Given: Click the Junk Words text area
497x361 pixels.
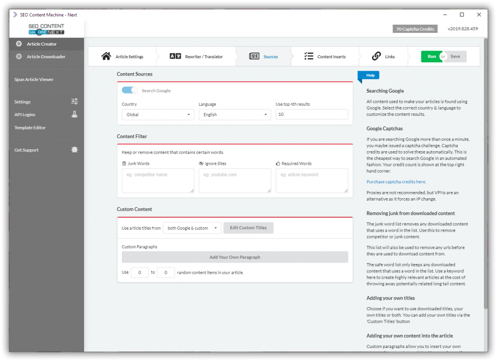Looking at the screenshot, I should 158,180.
